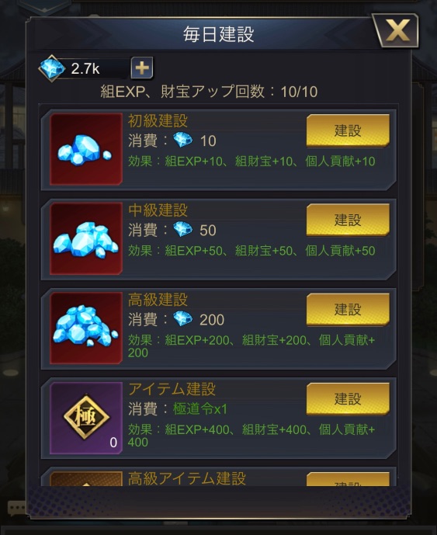Tap the chat bubble icon at bottom left
The height and width of the screenshot is (535, 437).
tap(16, 508)
